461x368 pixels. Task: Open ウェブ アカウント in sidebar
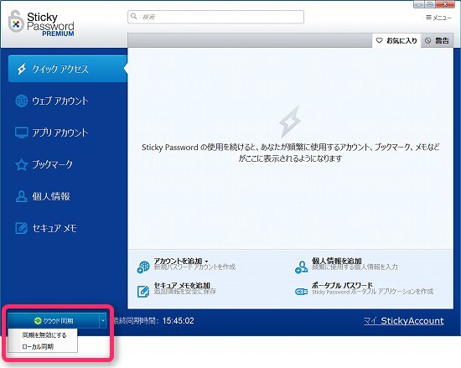60,101
